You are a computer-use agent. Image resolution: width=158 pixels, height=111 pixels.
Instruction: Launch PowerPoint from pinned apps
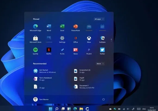pyautogui.click(x=76, y=28)
